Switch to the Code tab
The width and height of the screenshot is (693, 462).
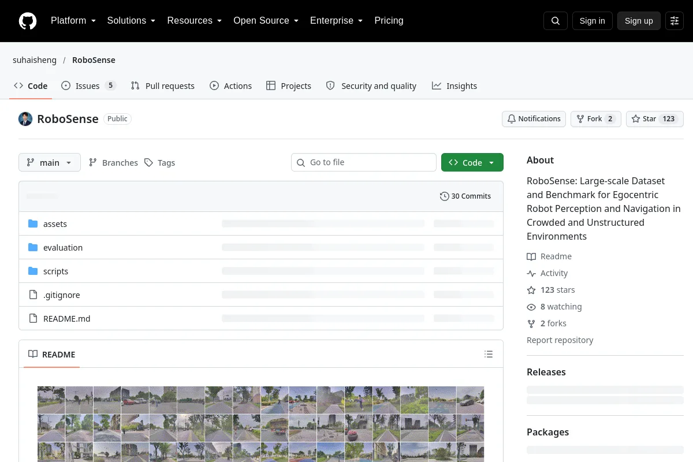point(31,86)
